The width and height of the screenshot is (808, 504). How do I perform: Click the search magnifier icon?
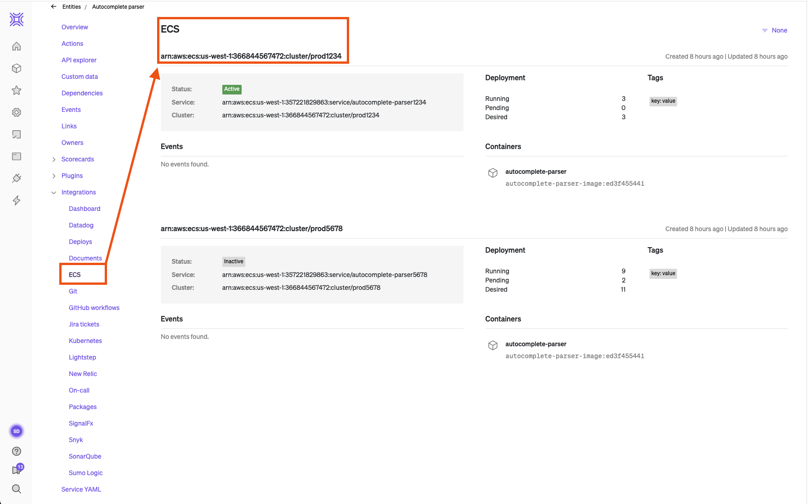[17, 489]
